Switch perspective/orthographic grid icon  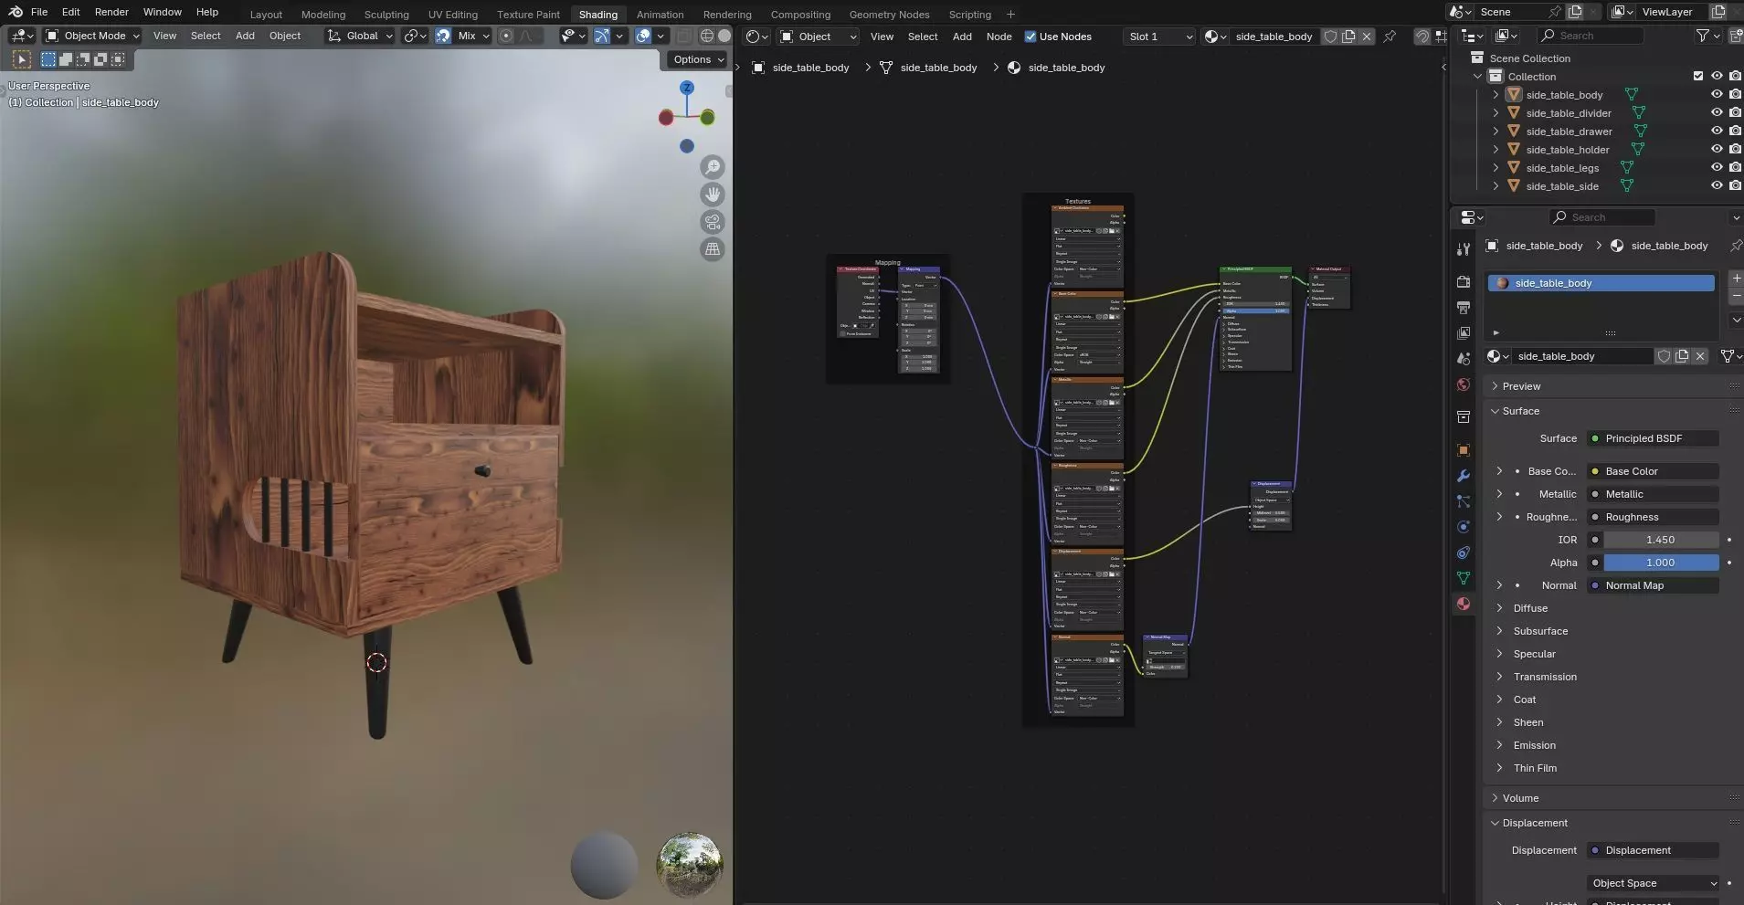[x=713, y=249]
